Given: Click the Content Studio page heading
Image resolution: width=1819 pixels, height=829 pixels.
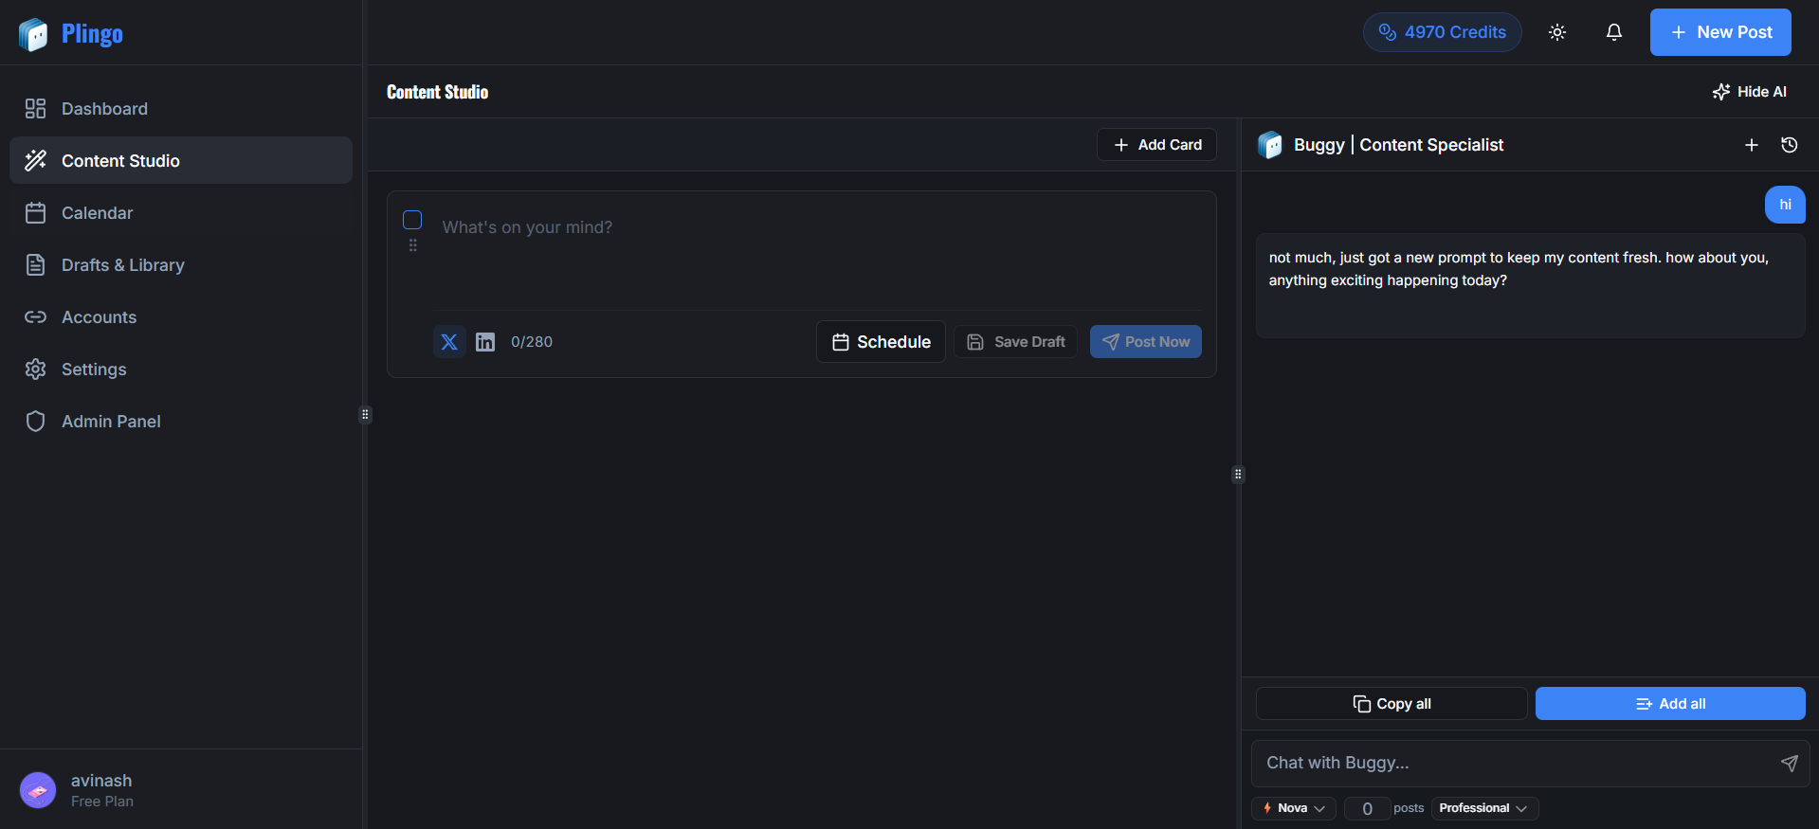Looking at the screenshot, I should pyautogui.click(x=438, y=92).
